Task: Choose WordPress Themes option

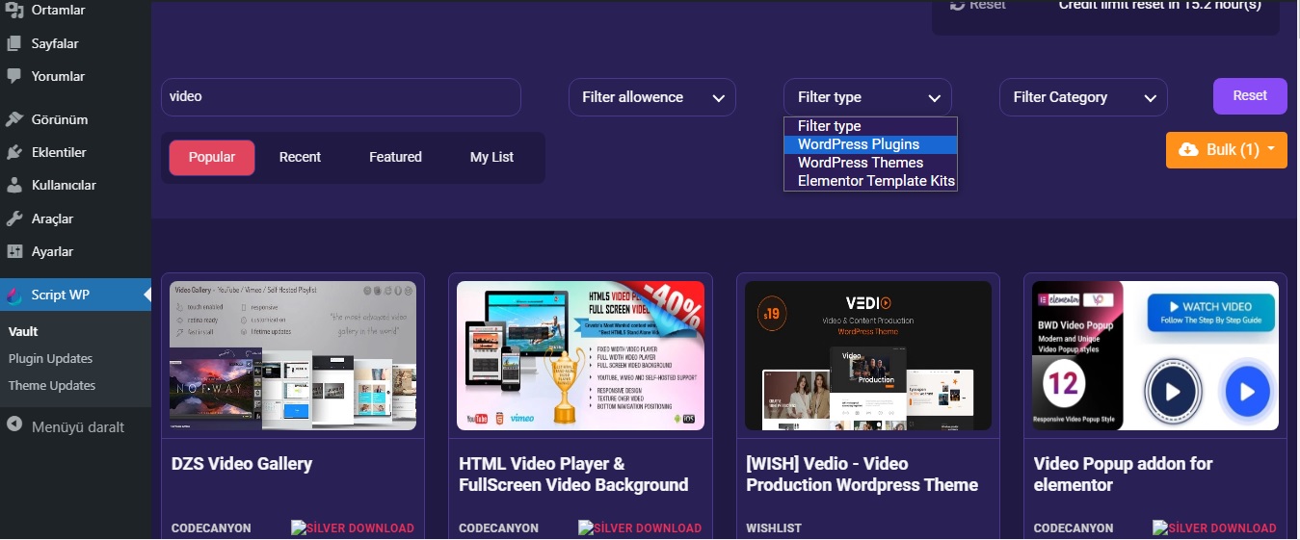Action: pyautogui.click(x=870, y=163)
